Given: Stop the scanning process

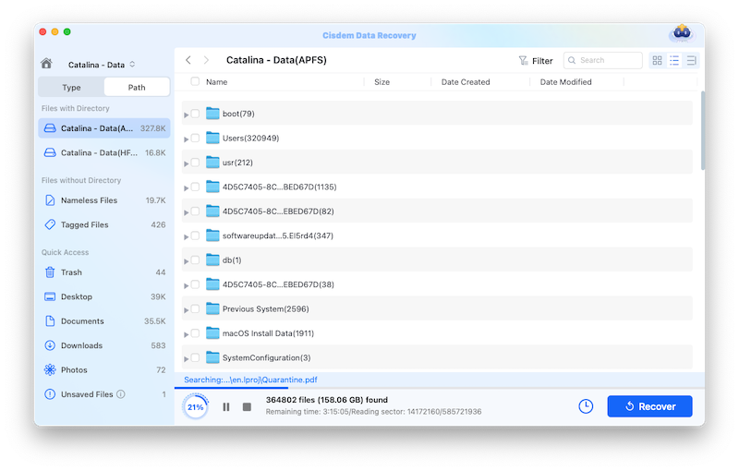Looking at the screenshot, I should point(247,406).
